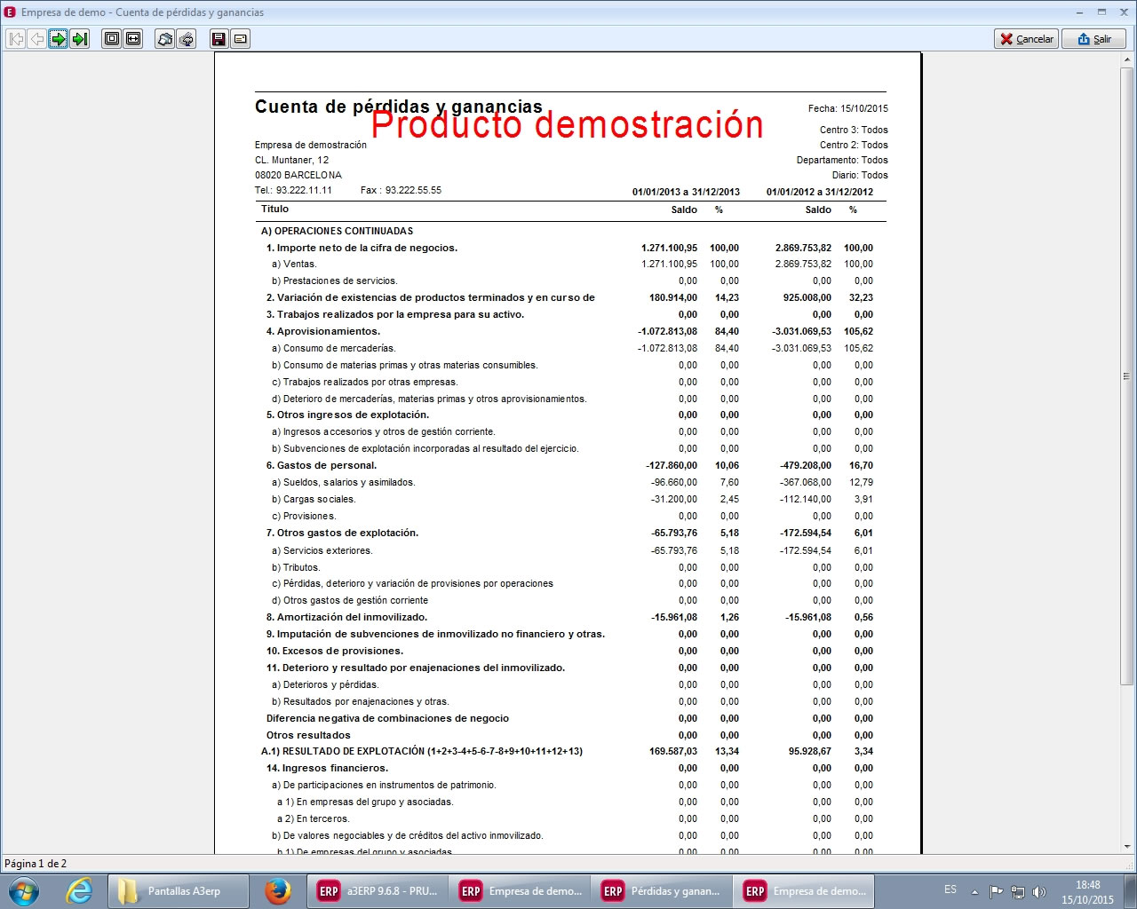Click 'Otros resultados' row

pos(569,735)
